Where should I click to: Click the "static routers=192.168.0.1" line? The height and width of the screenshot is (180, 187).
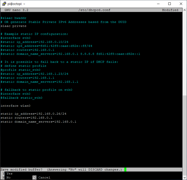click(26, 118)
